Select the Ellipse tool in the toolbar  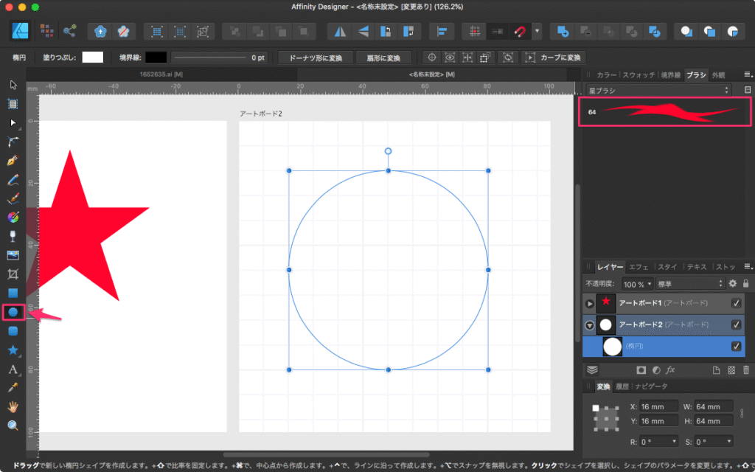[x=13, y=313]
